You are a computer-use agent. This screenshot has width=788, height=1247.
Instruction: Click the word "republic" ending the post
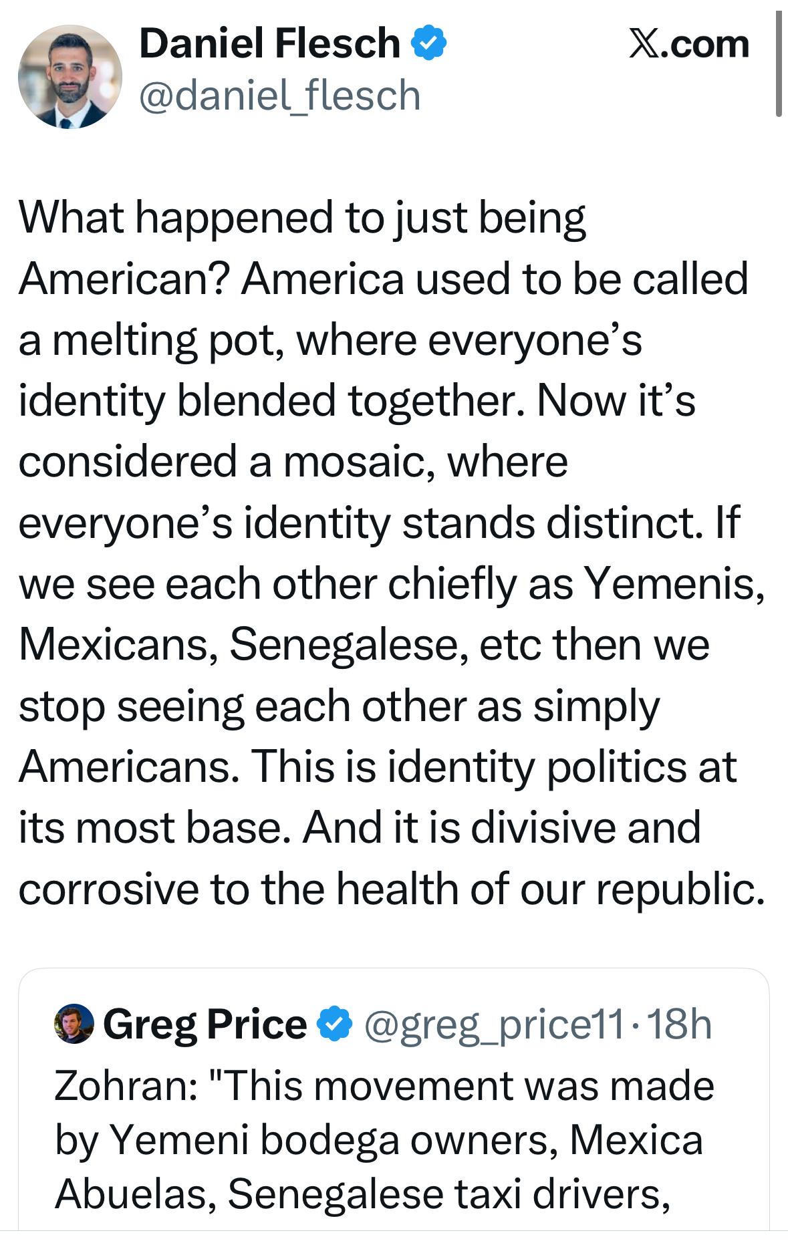pyautogui.click(x=675, y=889)
